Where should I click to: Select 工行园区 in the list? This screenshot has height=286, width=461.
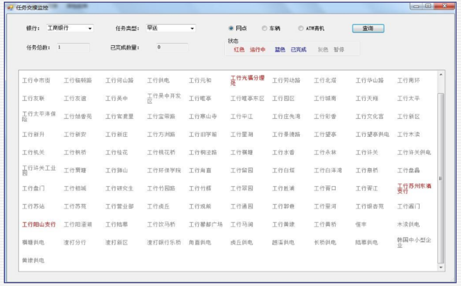point(283,98)
